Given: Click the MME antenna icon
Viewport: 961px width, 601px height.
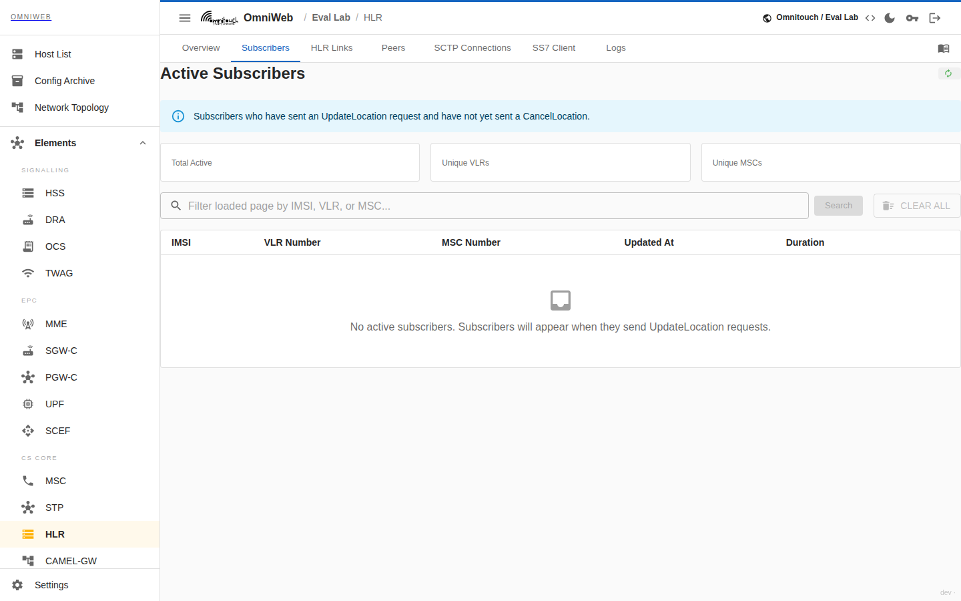Looking at the screenshot, I should tap(28, 324).
